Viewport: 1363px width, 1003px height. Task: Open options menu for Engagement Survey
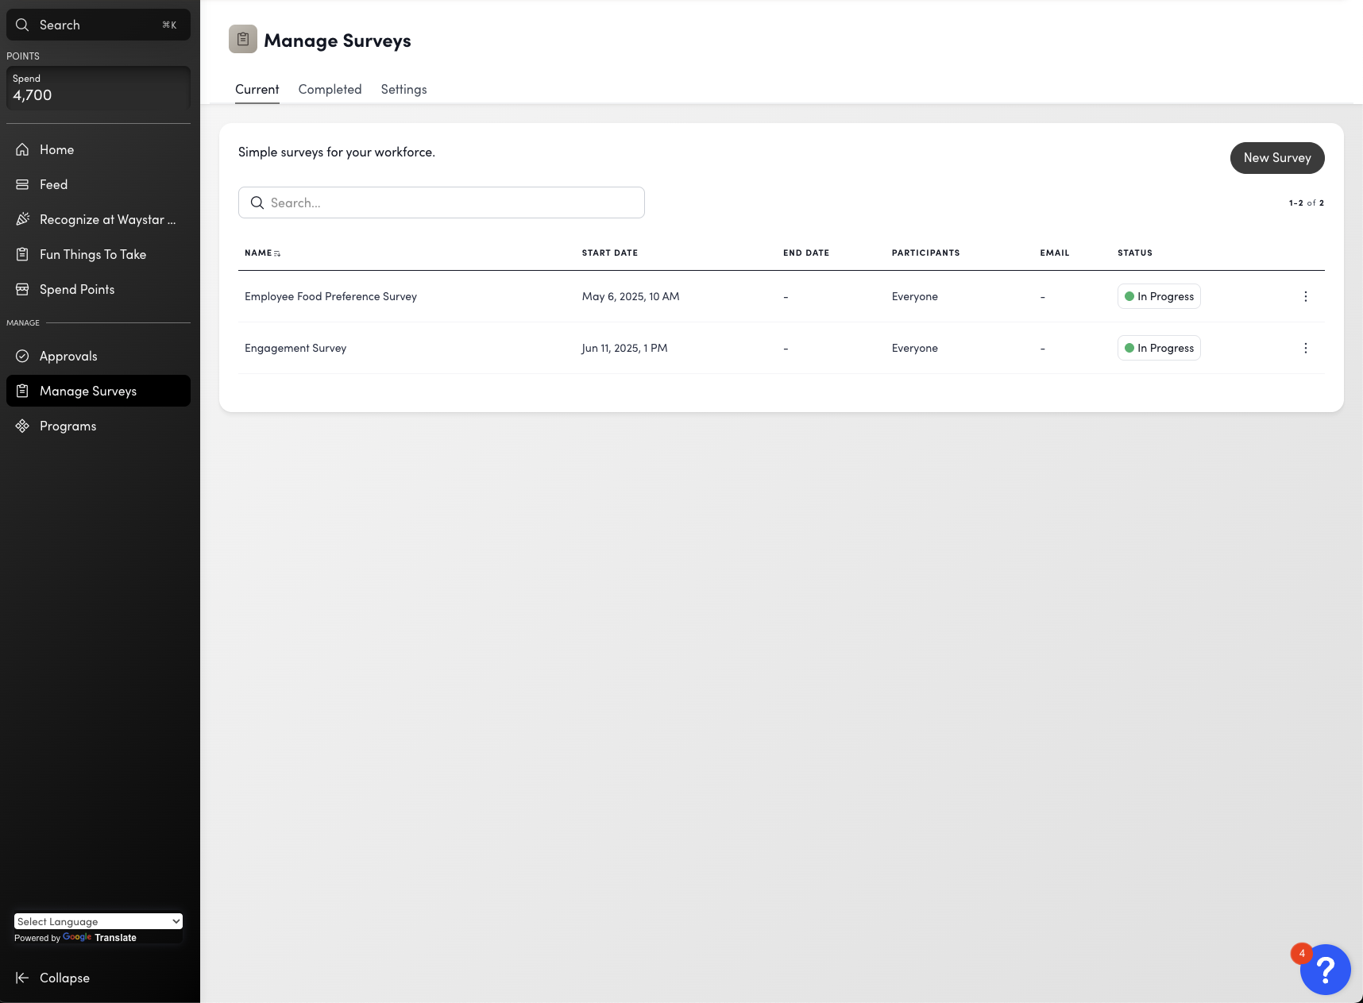(x=1306, y=348)
